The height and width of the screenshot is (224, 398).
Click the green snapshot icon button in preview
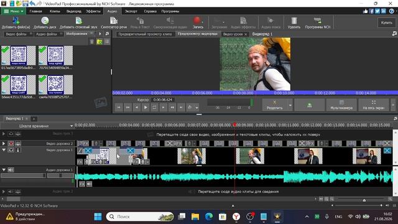(310, 105)
